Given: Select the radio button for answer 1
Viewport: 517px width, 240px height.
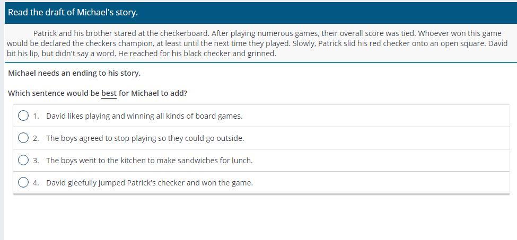Looking at the screenshot, I should pyautogui.click(x=23, y=116).
